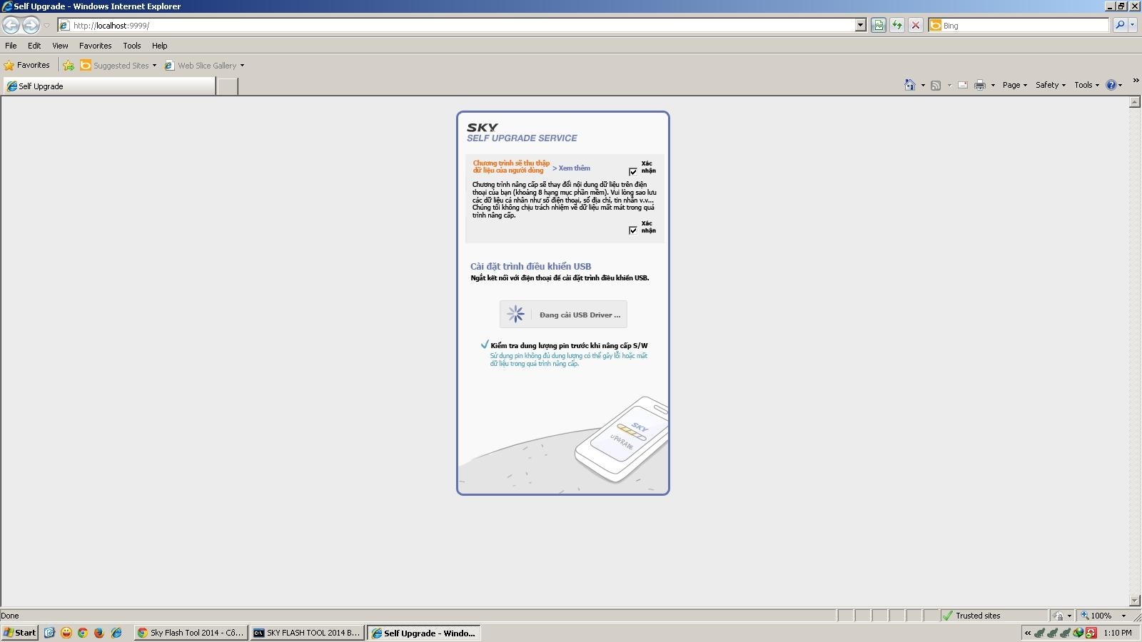Refresh the page with green arrows icon
The width and height of the screenshot is (1142, 642).
coord(897,26)
